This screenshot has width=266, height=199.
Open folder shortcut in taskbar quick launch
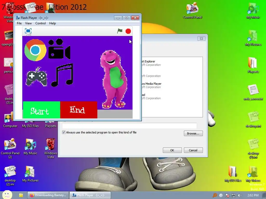pos(21,195)
